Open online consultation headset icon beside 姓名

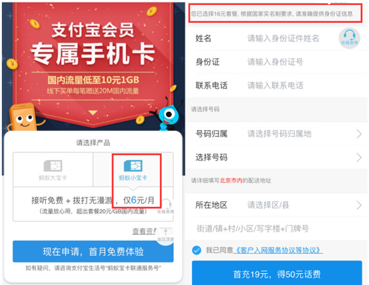[x=349, y=38]
